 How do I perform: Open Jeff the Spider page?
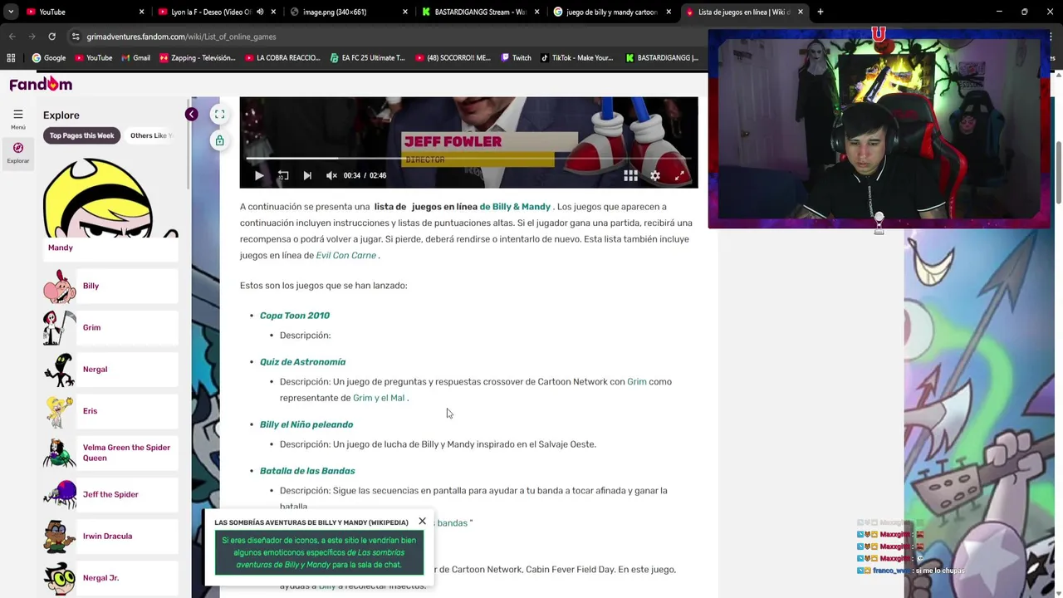pyautogui.click(x=110, y=494)
